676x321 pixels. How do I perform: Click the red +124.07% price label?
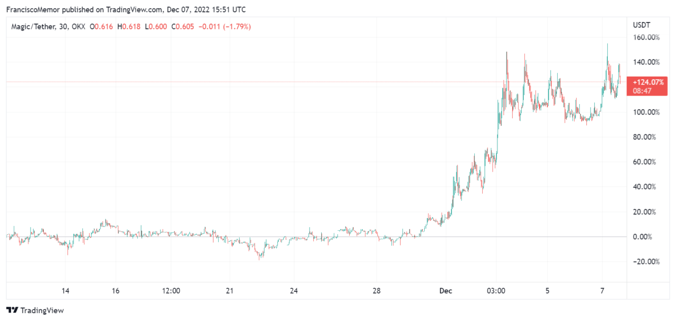(x=642, y=82)
